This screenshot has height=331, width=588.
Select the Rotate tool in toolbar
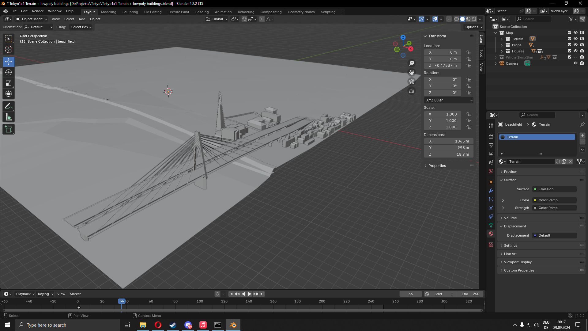pos(9,73)
